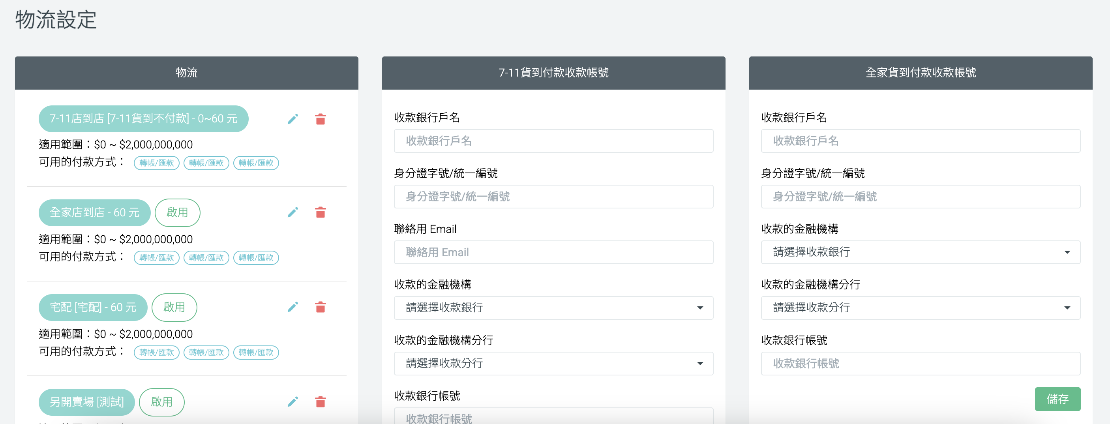
Task: Click second 轉帳/匯款 tag under 宅配
Action: 206,353
